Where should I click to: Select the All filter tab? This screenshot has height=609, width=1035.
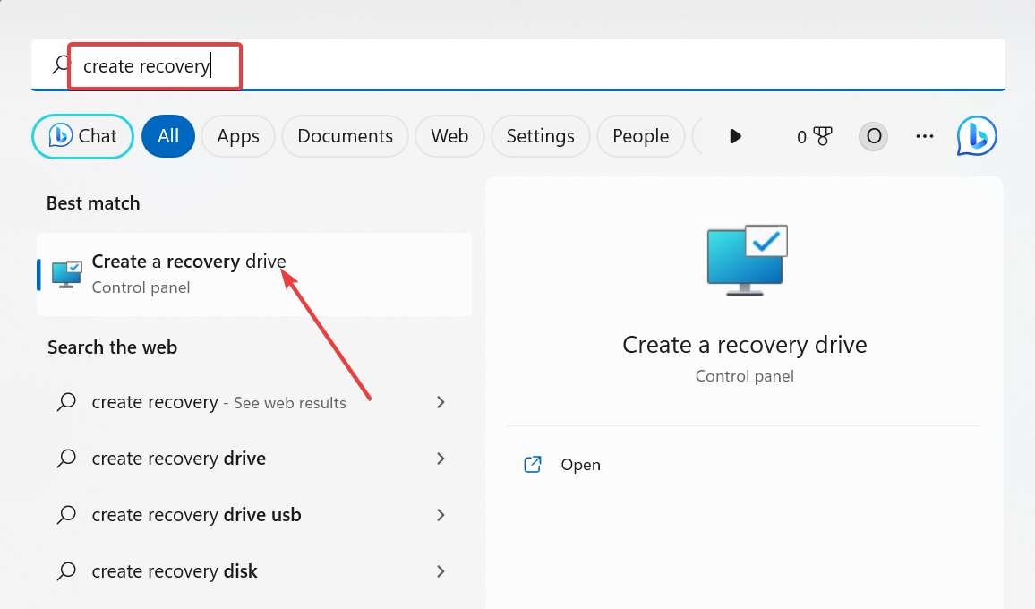pyautogui.click(x=168, y=136)
